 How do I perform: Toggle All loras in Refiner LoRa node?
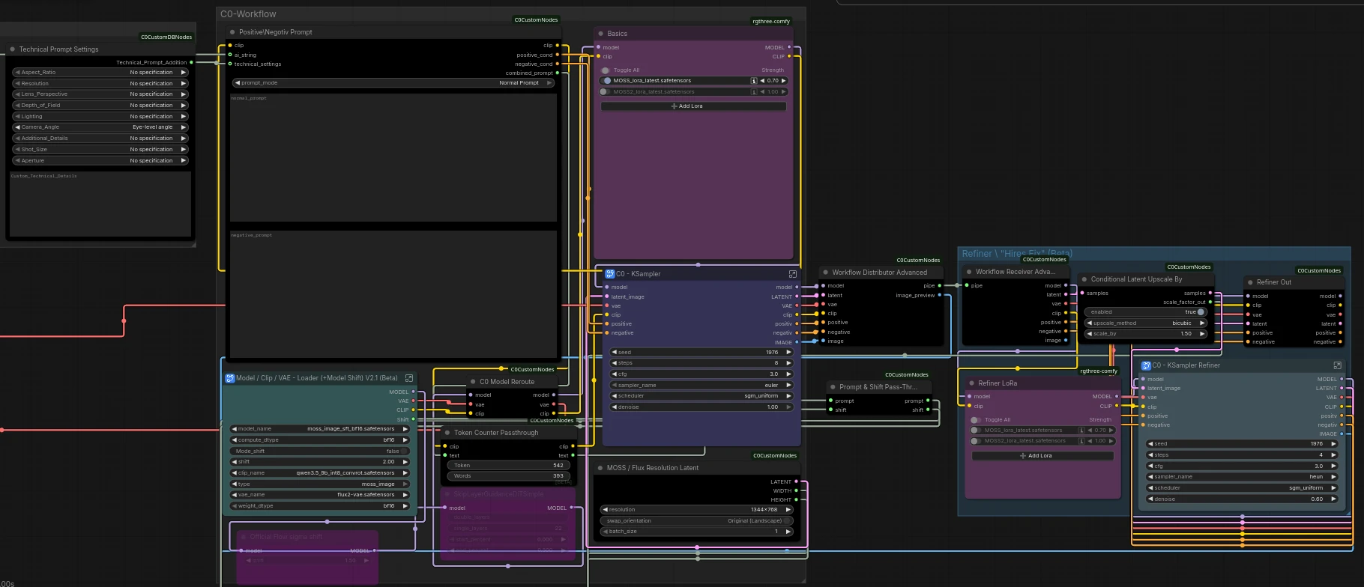[976, 420]
